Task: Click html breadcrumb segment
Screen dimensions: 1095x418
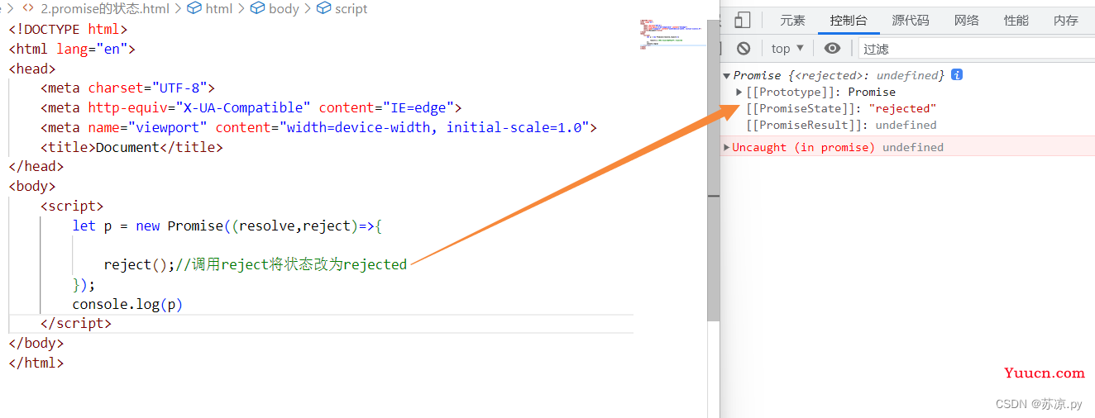Action: (x=219, y=8)
